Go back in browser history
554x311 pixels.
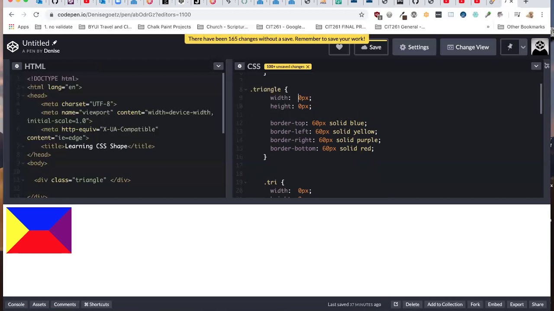pyautogui.click(x=12, y=15)
